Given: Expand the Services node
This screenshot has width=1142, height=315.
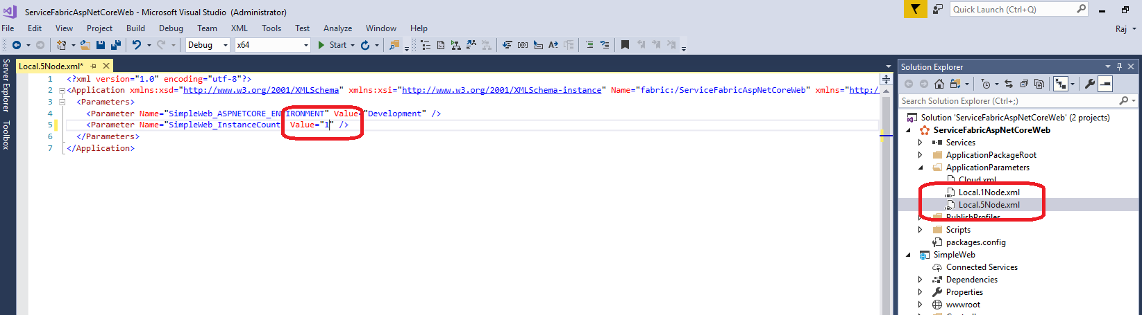Looking at the screenshot, I should pyautogui.click(x=921, y=143).
